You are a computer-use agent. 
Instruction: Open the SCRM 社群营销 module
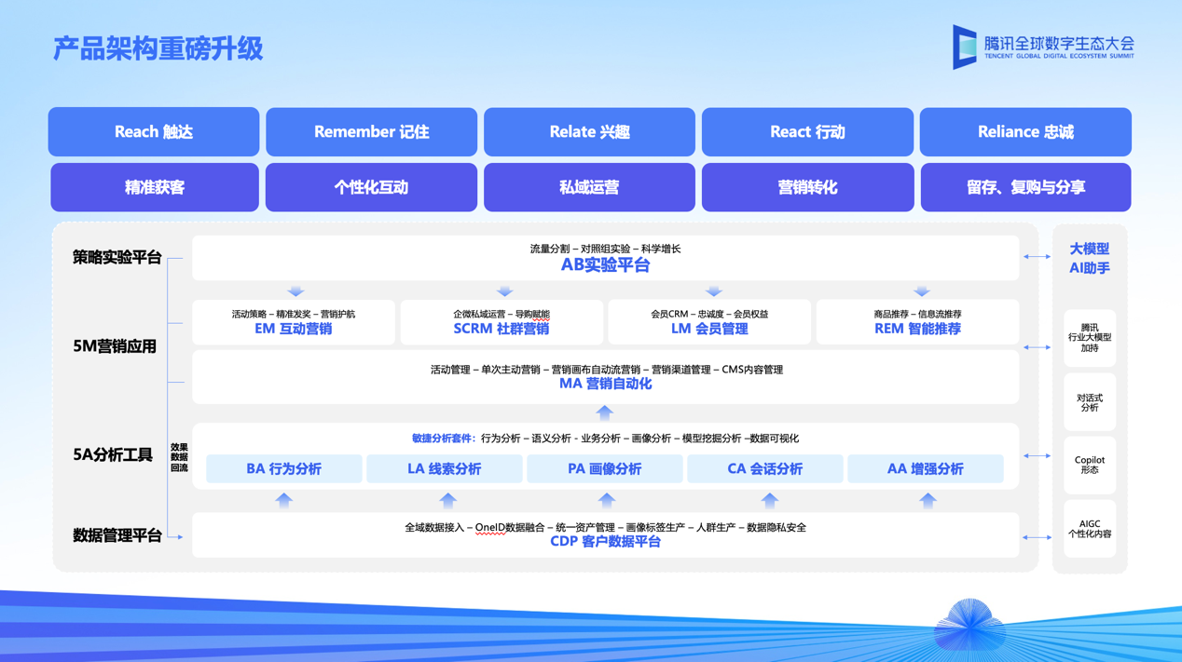(x=502, y=322)
